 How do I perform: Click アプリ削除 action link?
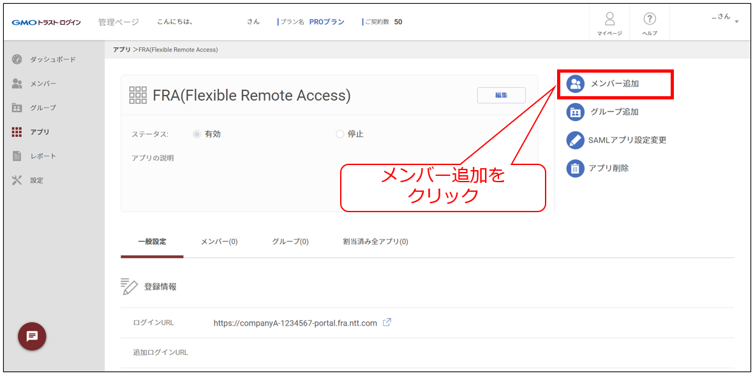609,168
